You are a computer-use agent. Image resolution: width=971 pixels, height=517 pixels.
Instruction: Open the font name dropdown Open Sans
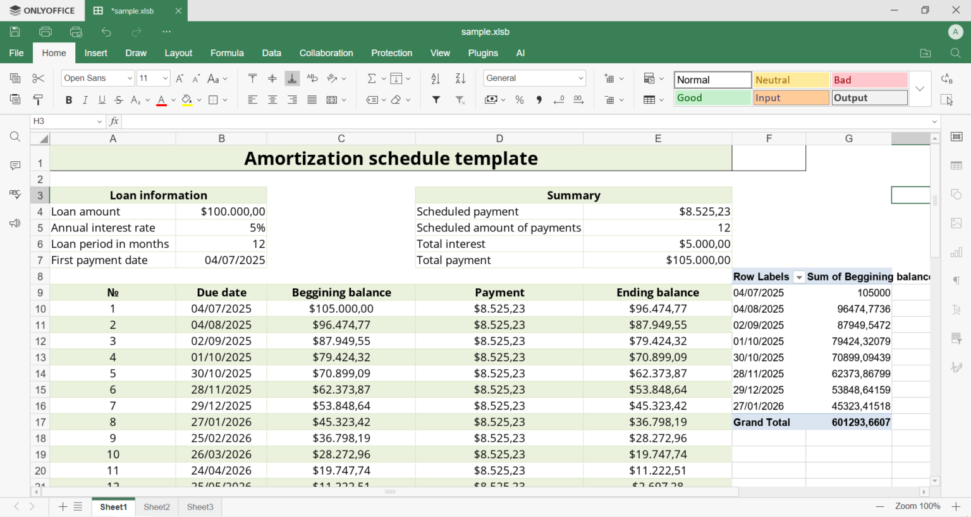tap(98, 78)
